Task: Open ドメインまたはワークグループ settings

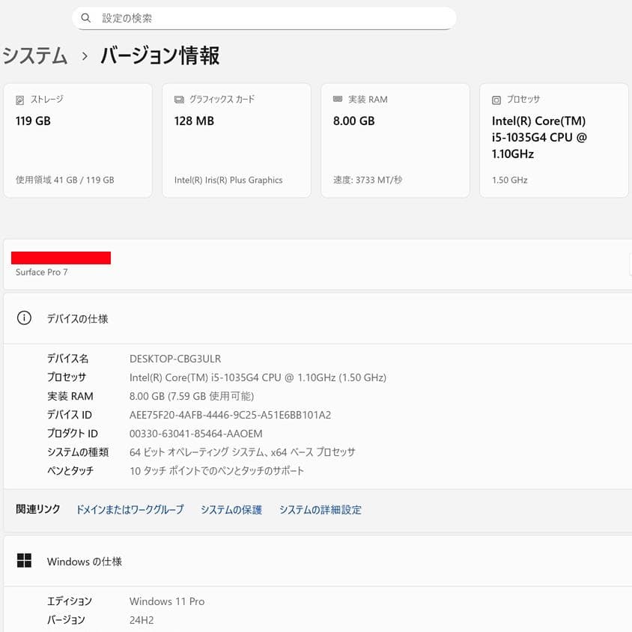Action: pyautogui.click(x=129, y=509)
